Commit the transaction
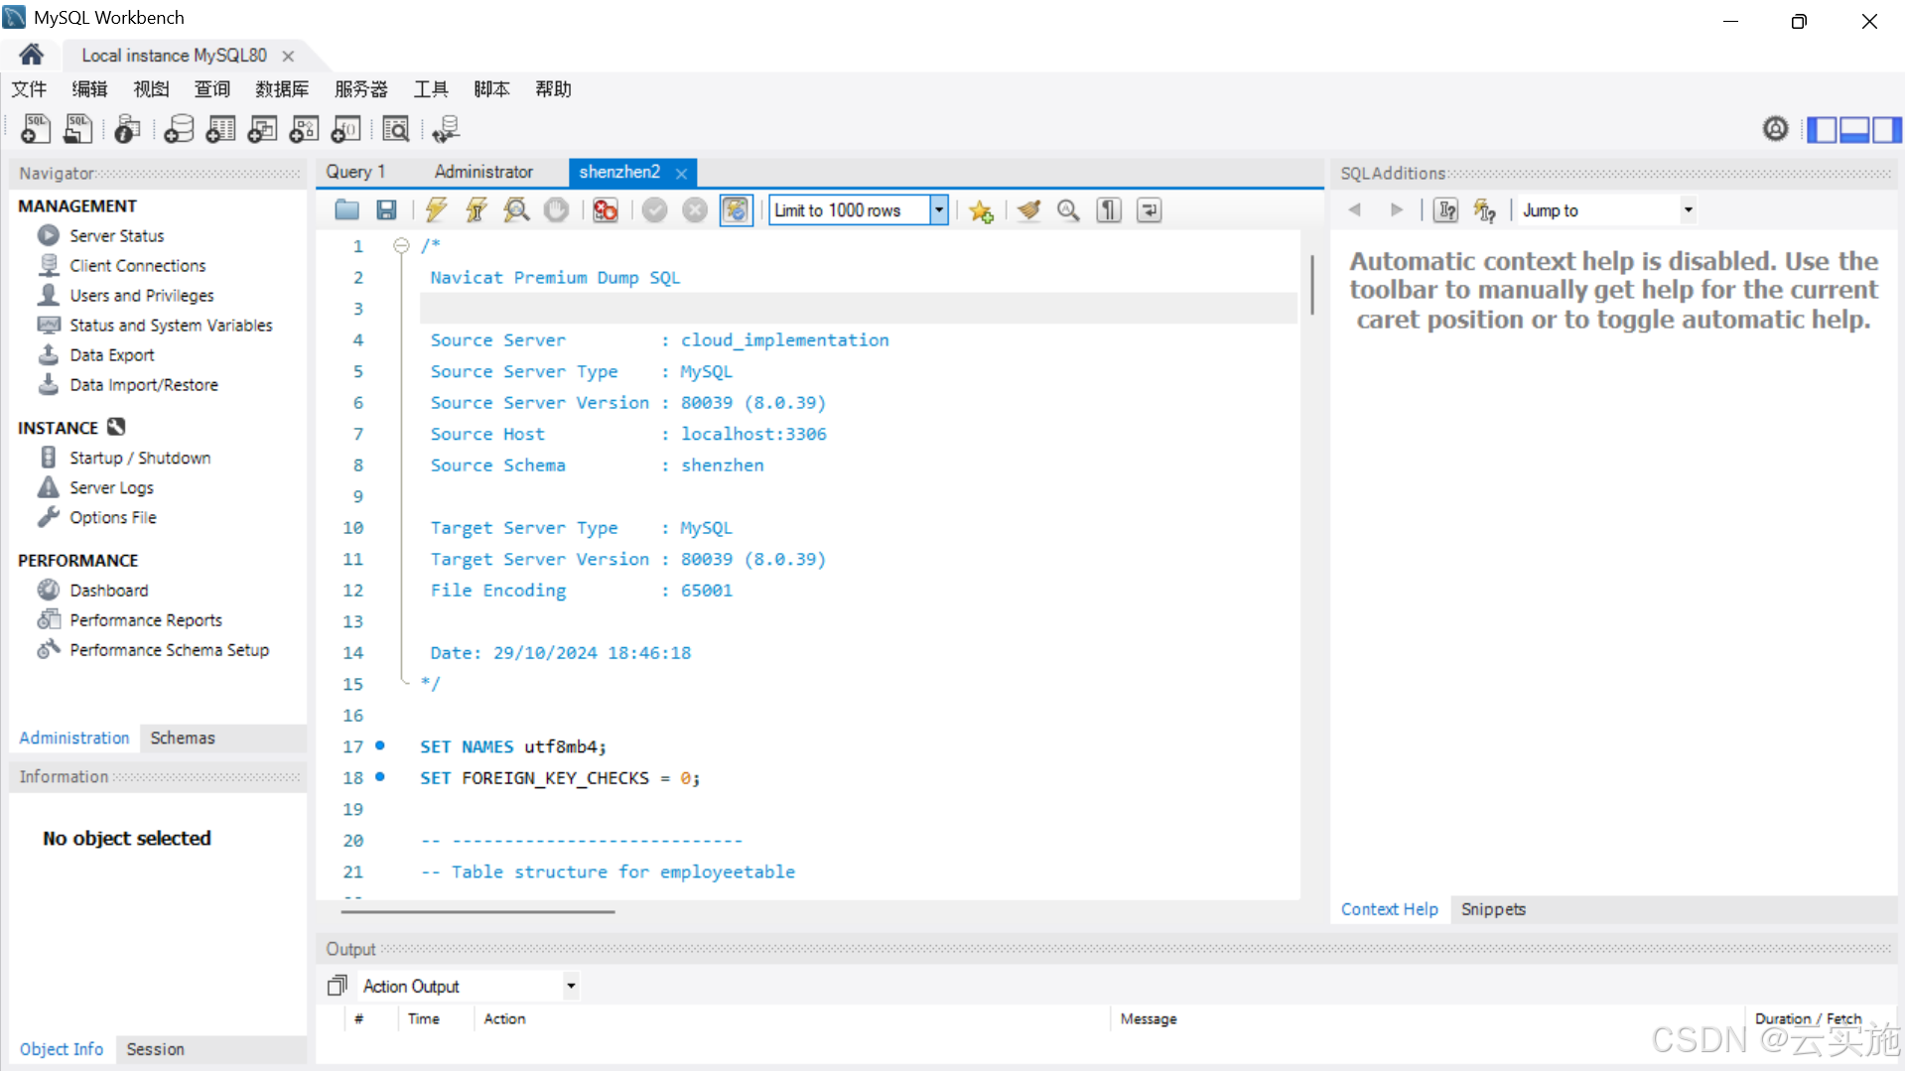The height and width of the screenshot is (1071, 1905). (654, 210)
